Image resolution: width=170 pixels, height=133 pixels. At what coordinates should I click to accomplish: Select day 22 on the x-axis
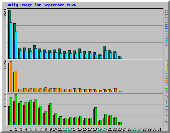click(x=115, y=129)
